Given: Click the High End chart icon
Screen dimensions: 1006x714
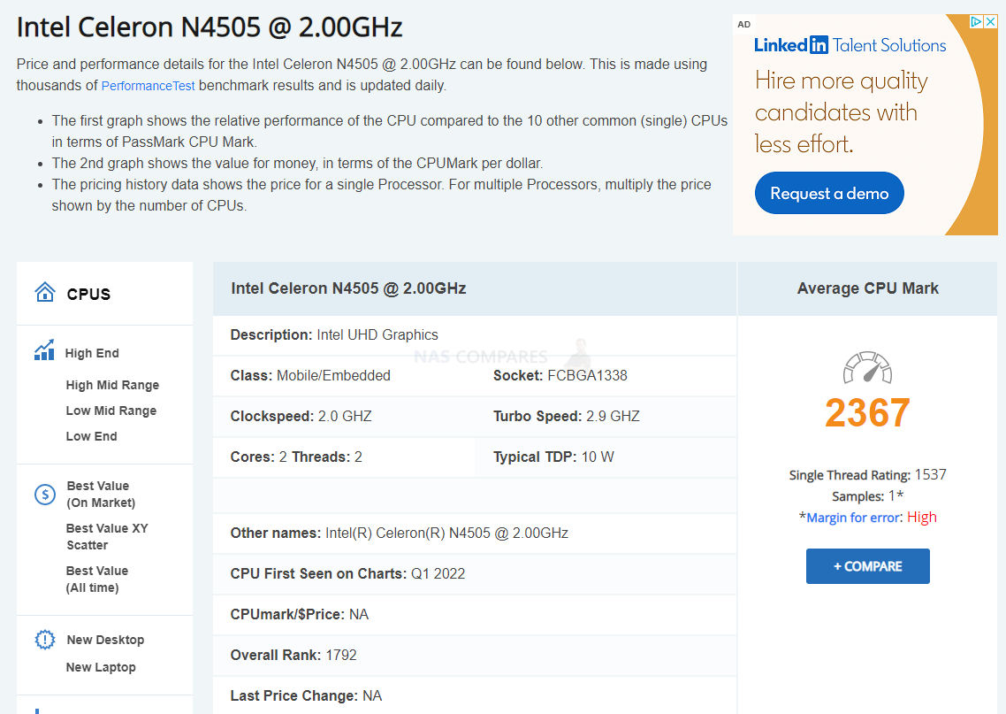Looking at the screenshot, I should click(x=44, y=350).
